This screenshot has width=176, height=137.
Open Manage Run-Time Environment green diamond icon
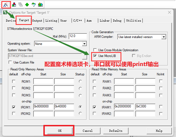pos(27,5)
